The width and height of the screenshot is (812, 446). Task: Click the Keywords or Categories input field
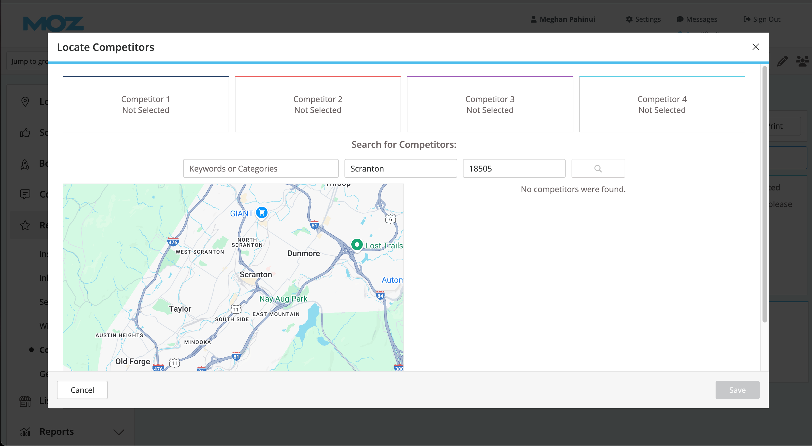[260, 168]
